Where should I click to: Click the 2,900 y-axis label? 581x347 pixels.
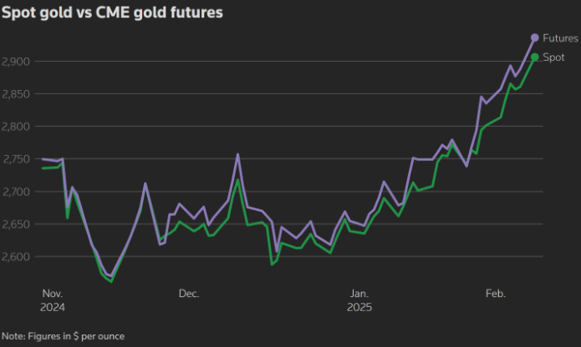point(17,62)
